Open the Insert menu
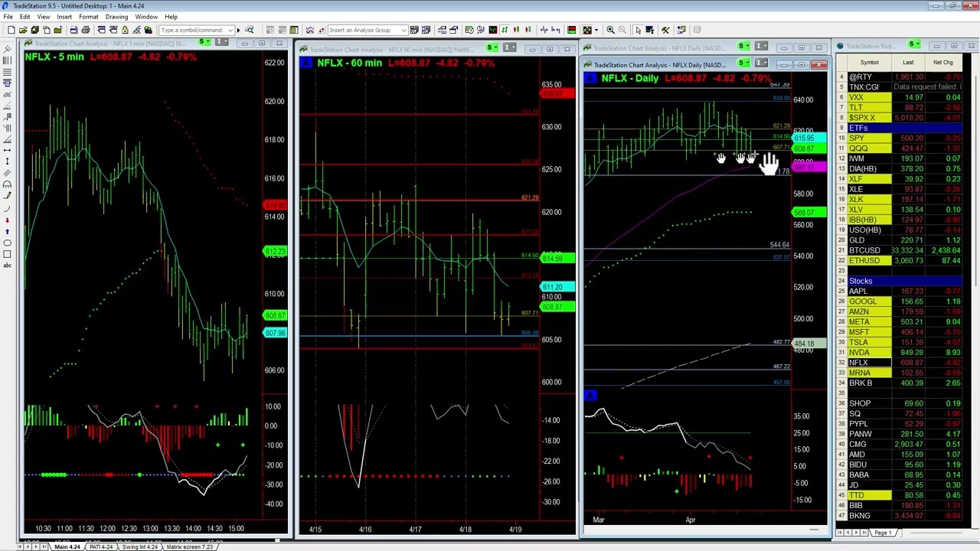Viewport: 980px width, 551px height. (64, 17)
